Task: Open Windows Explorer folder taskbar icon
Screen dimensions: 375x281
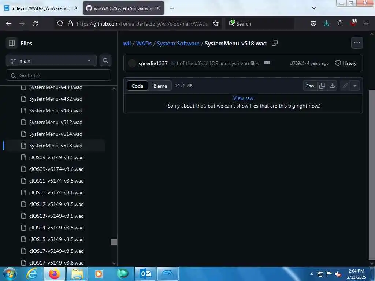Action: tap(77, 274)
